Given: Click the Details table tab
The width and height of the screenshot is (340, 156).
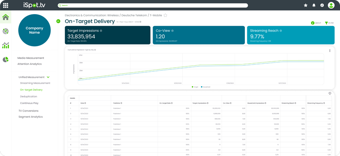Looking at the screenshot, I should pos(72,98).
